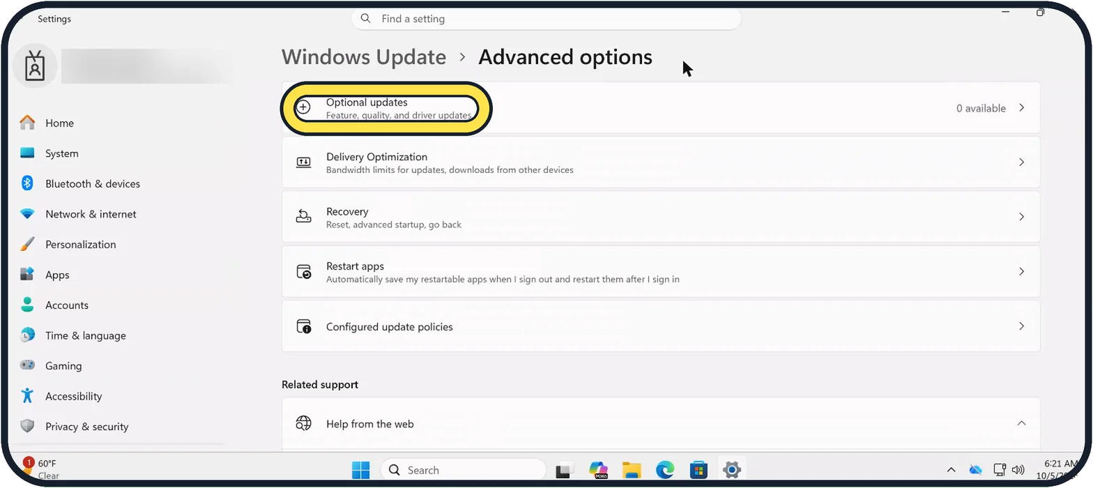Click the Find a setting search box
The width and height of the screenshot is (1093, 488).
(x=546, y=19)
